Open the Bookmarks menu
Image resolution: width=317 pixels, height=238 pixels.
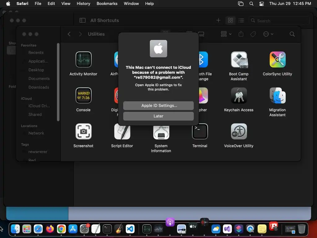(x=107, y=4)
